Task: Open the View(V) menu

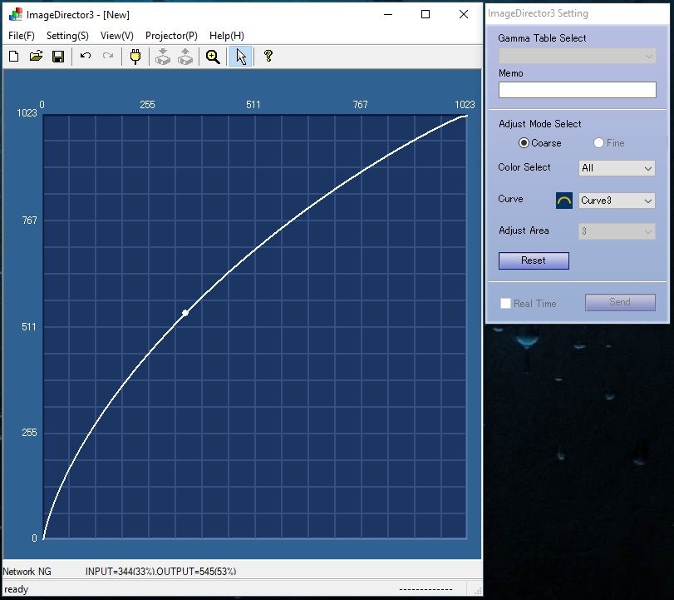Action: [117, 36]
